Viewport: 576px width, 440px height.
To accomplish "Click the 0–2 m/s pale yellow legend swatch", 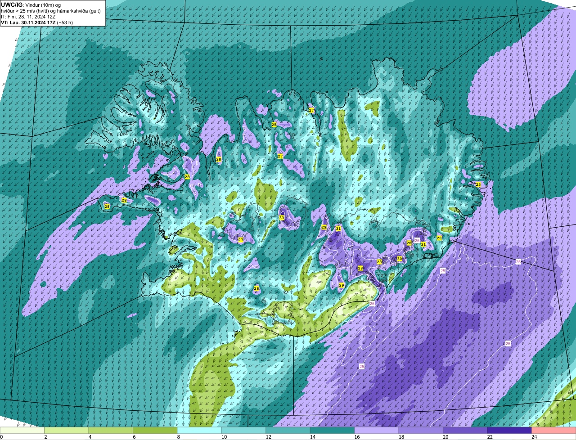I will 22,430.
